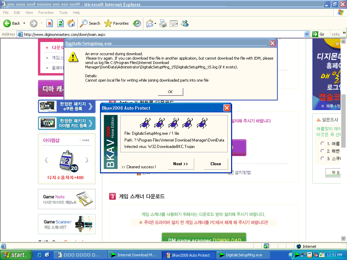This screenshot has width=347, height=260.
Task: Click the Mail envelope toolbar icon
Action: pyautogui.click(x=150, y=23)
